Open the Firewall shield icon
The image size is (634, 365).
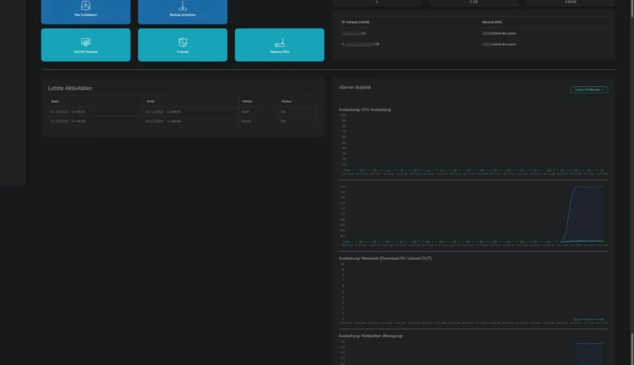tap(183, 42)
